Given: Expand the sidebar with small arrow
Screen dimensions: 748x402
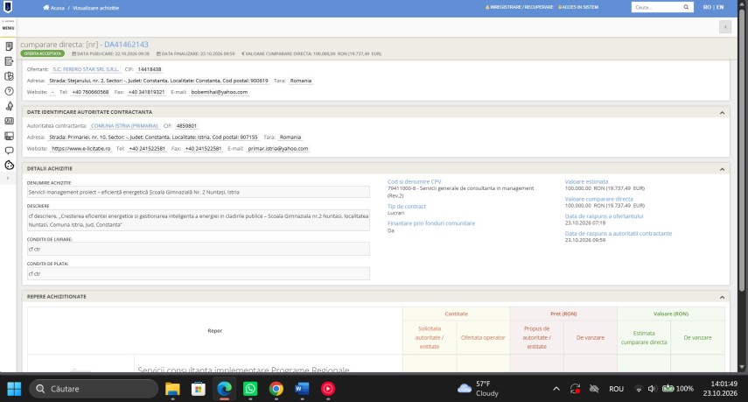Looking at the screenshot, I should point(8,178).
